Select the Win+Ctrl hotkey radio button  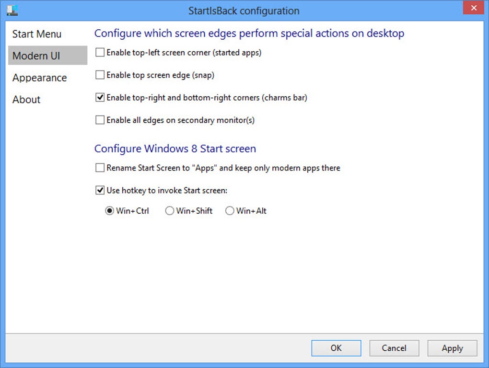coord(109,211)
